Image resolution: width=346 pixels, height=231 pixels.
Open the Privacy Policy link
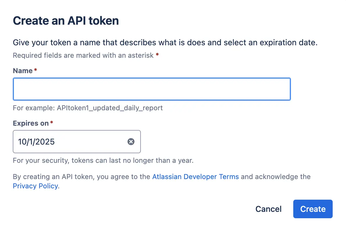(35, 186)
